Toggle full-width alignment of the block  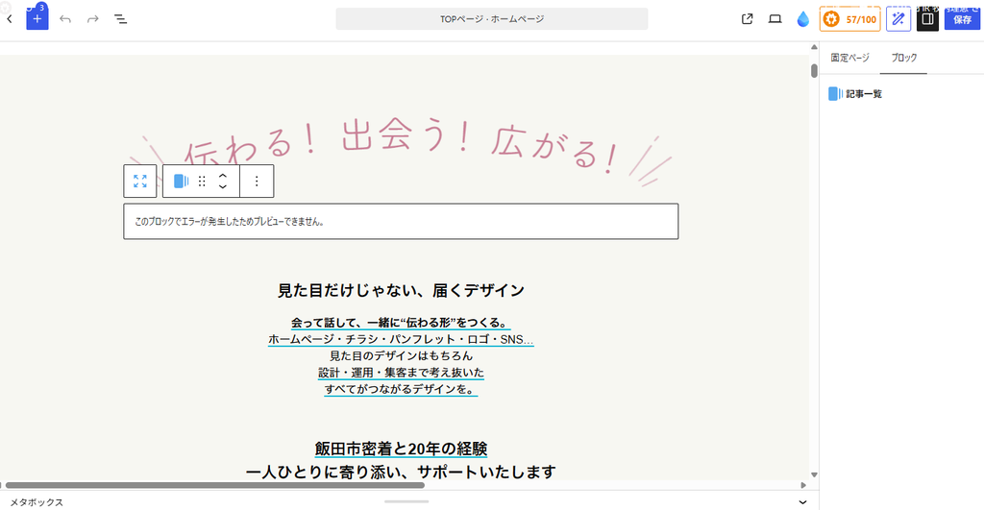click(x=140, y=181)
